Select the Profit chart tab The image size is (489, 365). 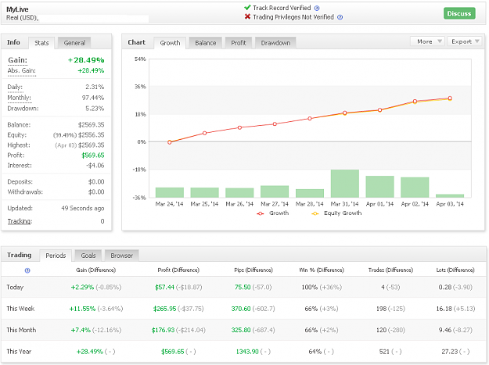[x=239, y=43]
